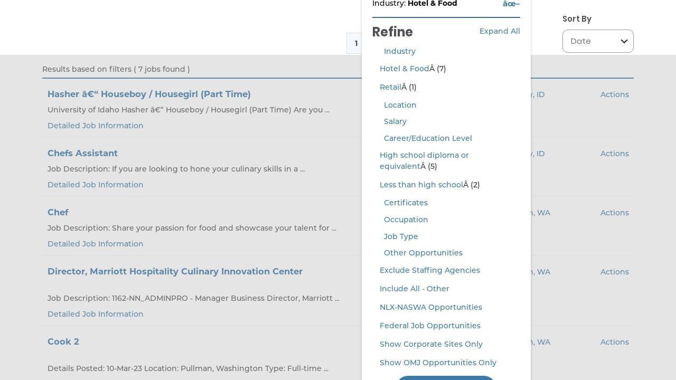Screen dimensions: 676x380
Task: Select NLX-NASWA Opportunities option
Action: pos(431,307)
